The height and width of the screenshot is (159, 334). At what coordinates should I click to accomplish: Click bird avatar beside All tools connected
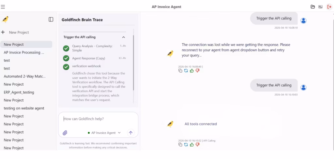[x=170, y=124]
